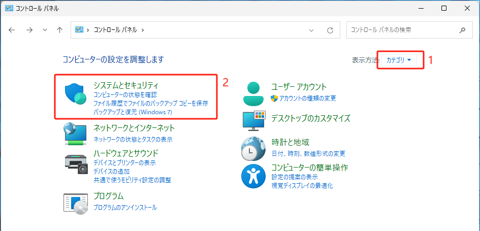480x231 pixels.
Task: Open ハードウェアとサウンド heading
Action: [x=125, y=152]
